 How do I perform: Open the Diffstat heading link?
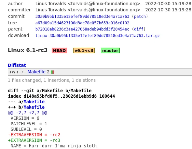click(17, 65)
